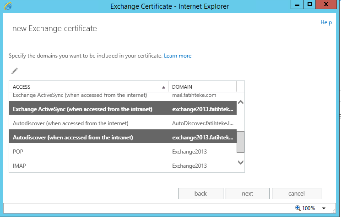The width and height of the screenshot is (341, 218).
Task: Open the Learn more link
Action: coord(178,56)
